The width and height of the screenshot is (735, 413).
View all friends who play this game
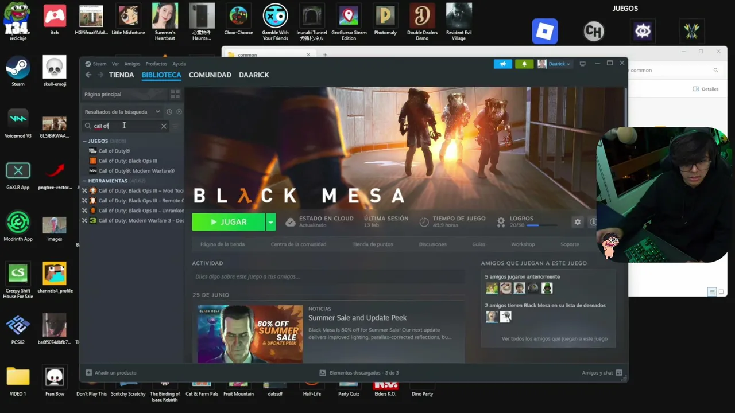pyautogui.click(x=554, y=339)
